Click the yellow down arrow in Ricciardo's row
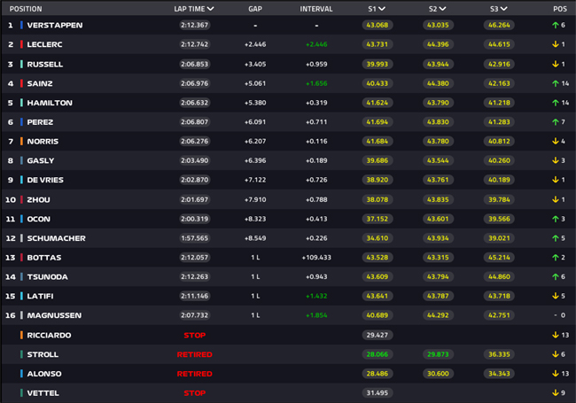576x403 pixels. 551,336
